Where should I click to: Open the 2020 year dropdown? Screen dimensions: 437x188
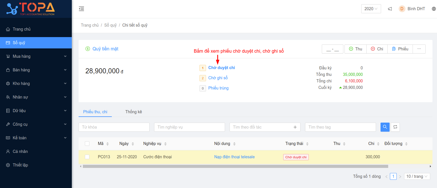coord(371,9)
